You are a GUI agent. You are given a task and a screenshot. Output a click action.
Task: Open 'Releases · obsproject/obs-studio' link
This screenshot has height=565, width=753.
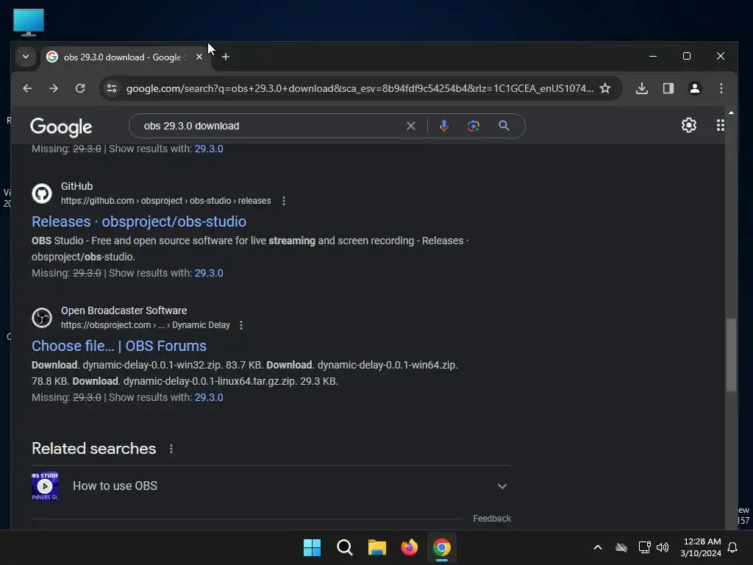coord(139,221)
